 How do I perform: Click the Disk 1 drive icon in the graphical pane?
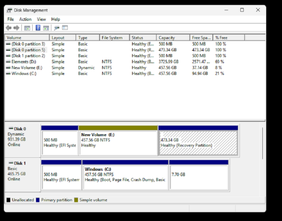pyautogui.click(x=11, y=163)
